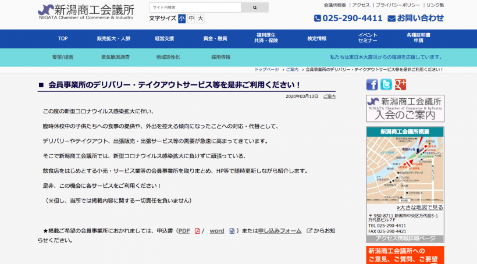Click the site search input field

click(x=195, y=8)
